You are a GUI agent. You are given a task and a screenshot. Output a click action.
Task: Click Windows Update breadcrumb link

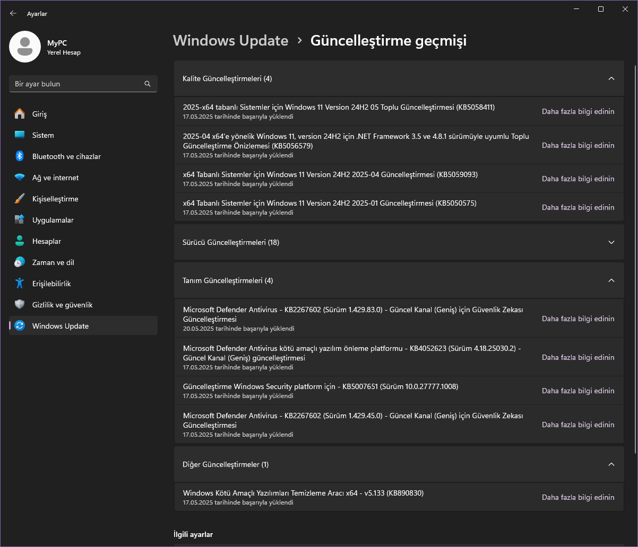[x=231, y=41]
